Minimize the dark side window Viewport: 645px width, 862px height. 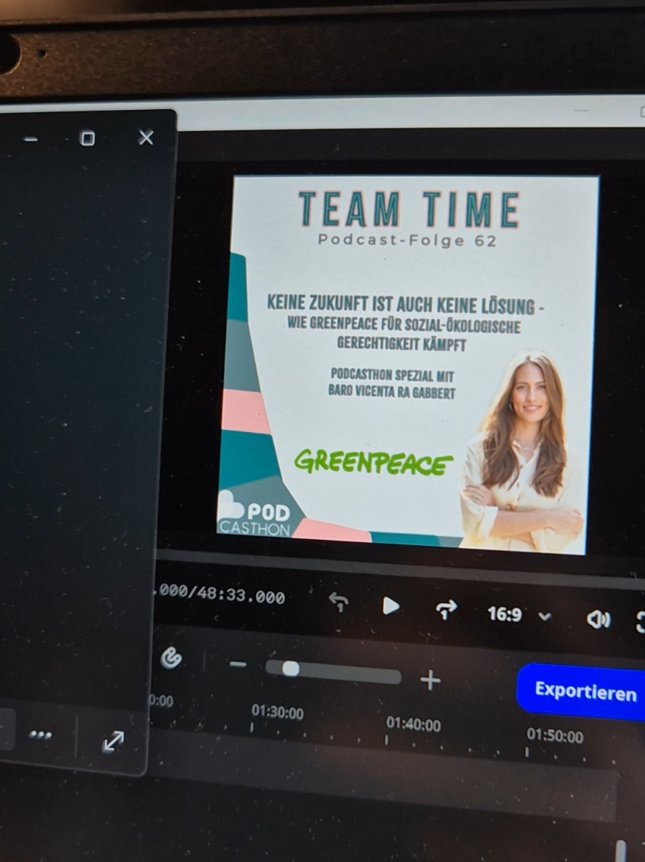coord(31,140)
